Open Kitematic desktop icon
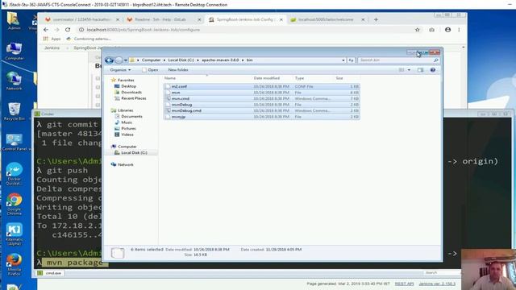This screenshot has height=290, width=516. [14, 234]
